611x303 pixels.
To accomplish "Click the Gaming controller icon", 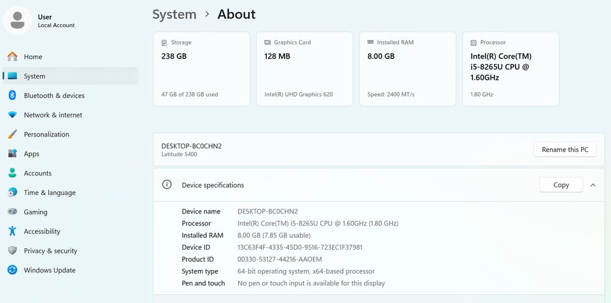I will click(x=12, y=212).
